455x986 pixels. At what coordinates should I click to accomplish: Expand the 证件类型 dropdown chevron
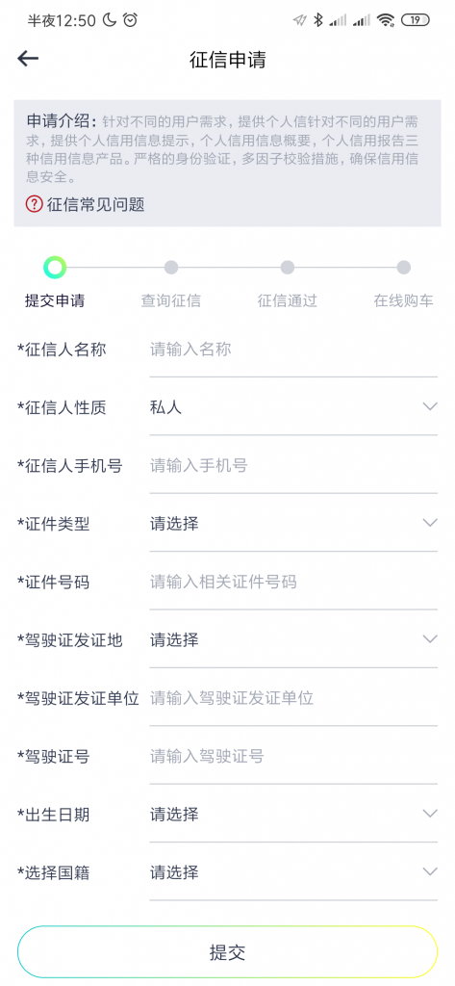point(430,523)
